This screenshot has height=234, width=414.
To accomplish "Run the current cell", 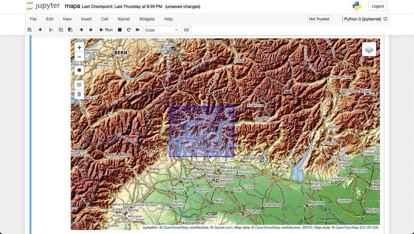I will (x=106, y=30).
